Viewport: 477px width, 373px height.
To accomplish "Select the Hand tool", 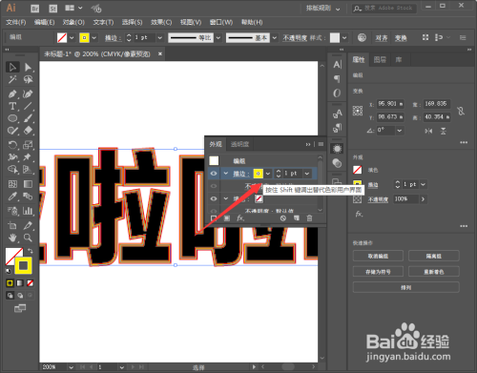I will click(x=12, y=238).
